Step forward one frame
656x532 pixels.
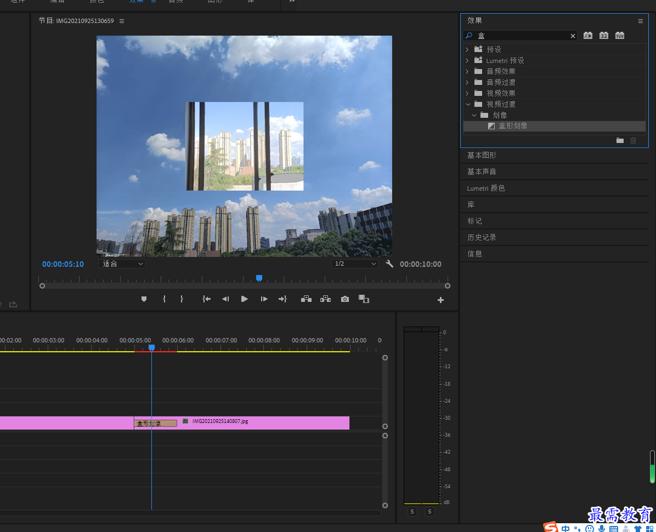(x=264, y=299)
